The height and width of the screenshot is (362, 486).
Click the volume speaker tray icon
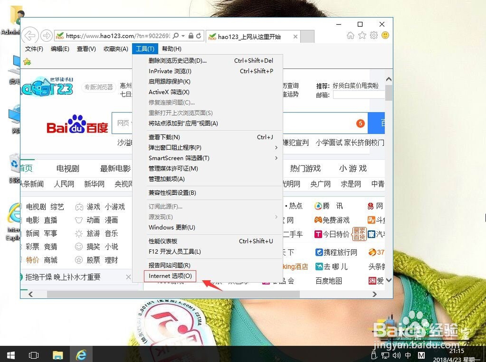(x=397, y=355)
